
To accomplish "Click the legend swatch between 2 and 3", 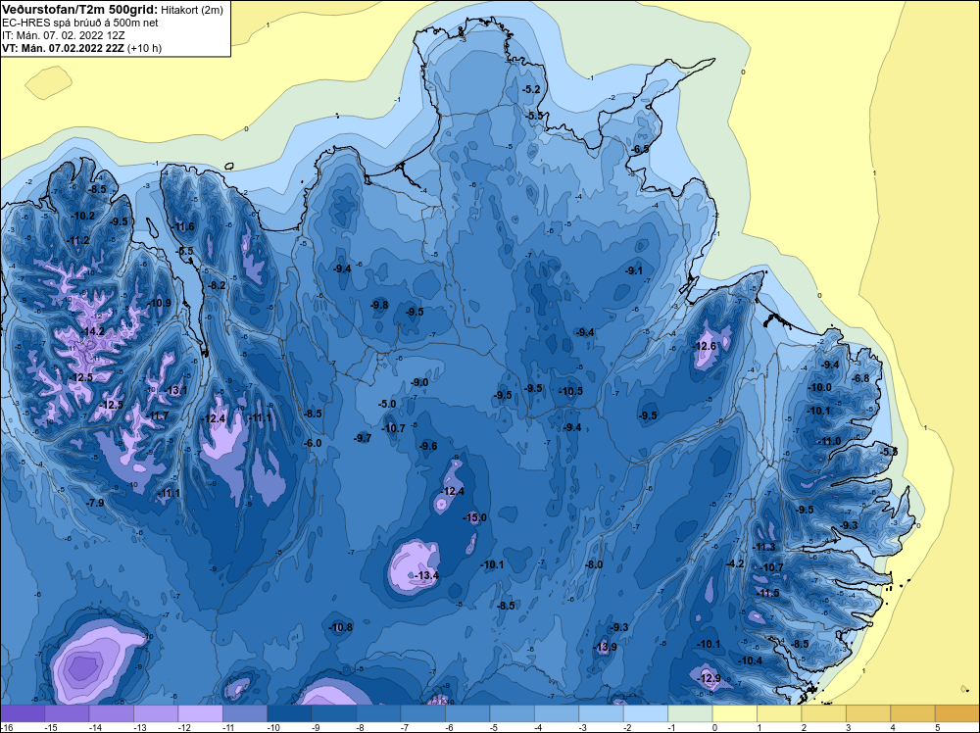I will point(824,713).
